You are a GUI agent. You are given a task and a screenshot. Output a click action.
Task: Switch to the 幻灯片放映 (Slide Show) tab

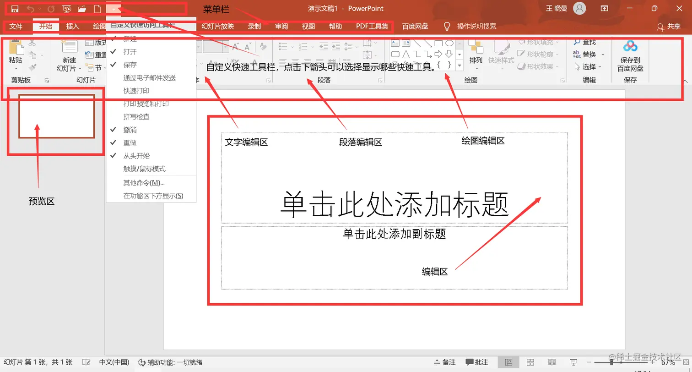pos(218,26)
